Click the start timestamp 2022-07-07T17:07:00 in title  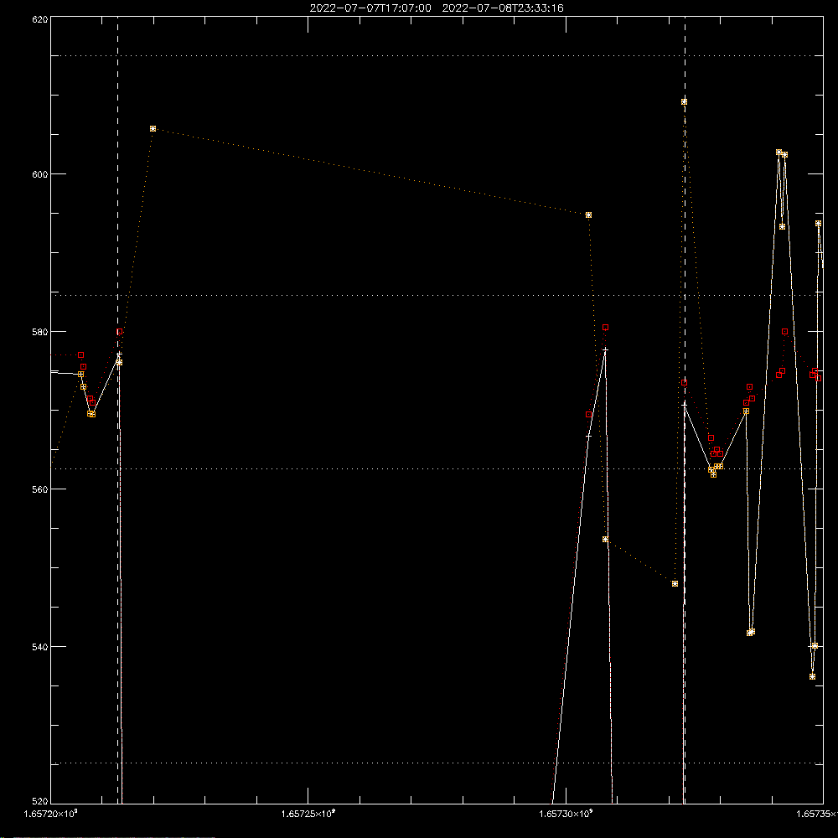click(x=370, y=8)
